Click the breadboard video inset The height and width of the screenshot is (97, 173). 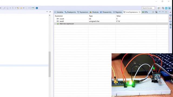(x=142, y=75)
